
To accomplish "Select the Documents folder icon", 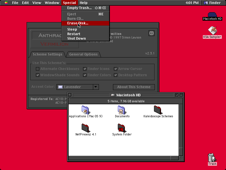I will (x=122, y=110).
